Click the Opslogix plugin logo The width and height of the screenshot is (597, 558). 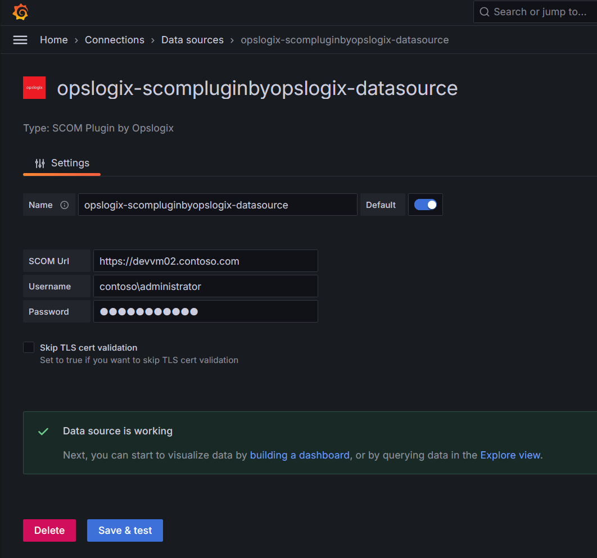click(x=34, y=88)
